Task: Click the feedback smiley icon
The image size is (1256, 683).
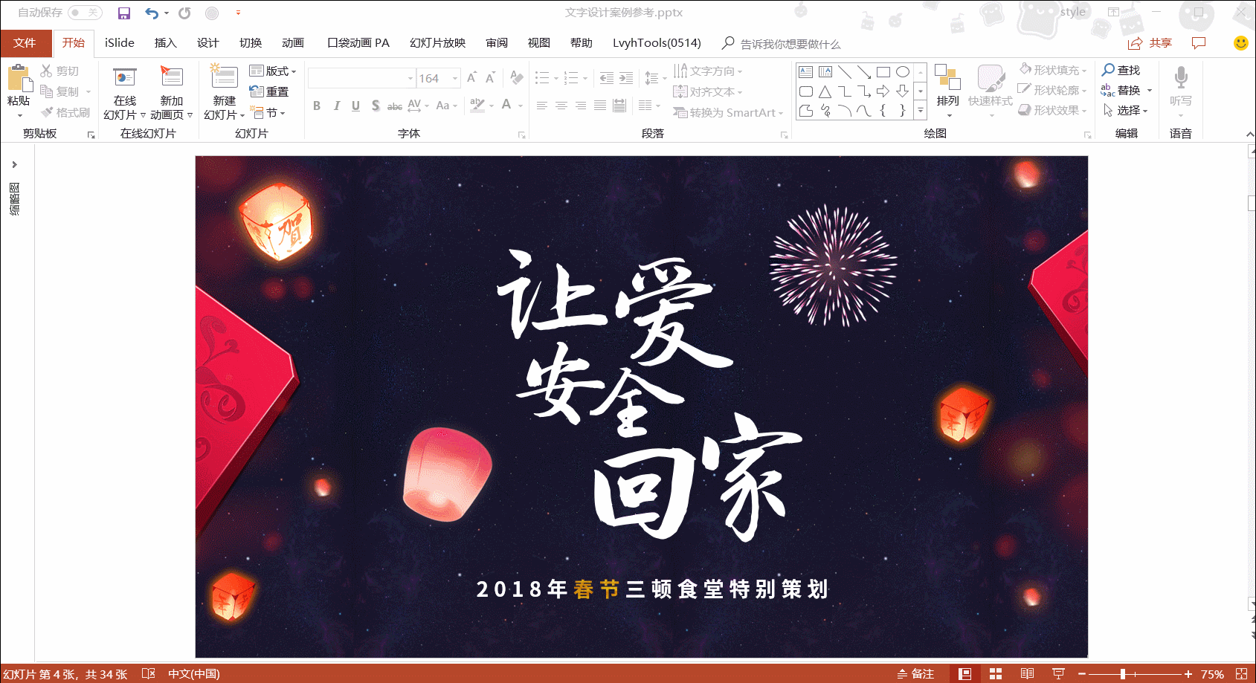Action: (1241, 43)
